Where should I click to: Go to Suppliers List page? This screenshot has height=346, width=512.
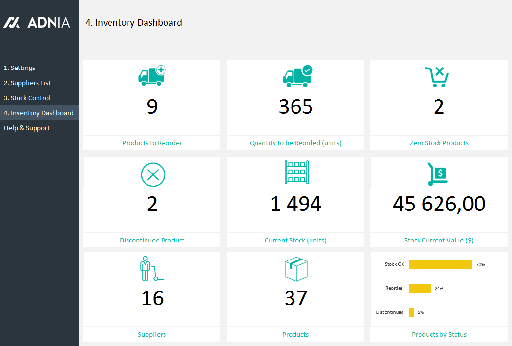(27, 83)
